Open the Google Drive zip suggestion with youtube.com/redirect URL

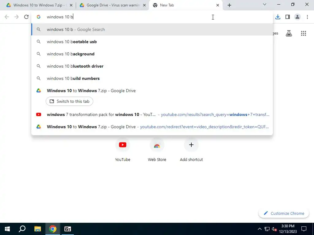(x=152, y=127)
